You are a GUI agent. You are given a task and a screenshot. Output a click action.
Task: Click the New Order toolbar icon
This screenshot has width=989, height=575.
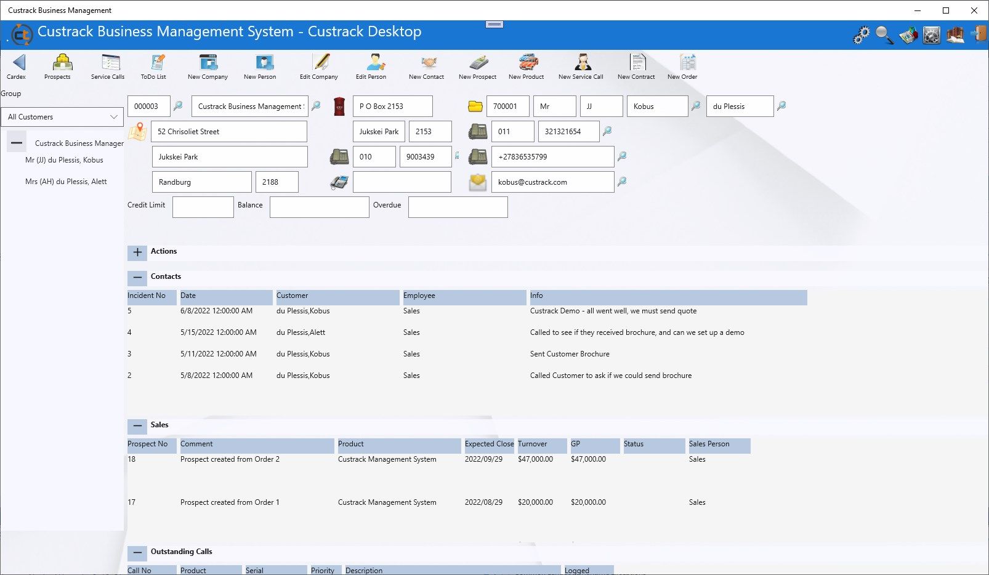(687, 62)
